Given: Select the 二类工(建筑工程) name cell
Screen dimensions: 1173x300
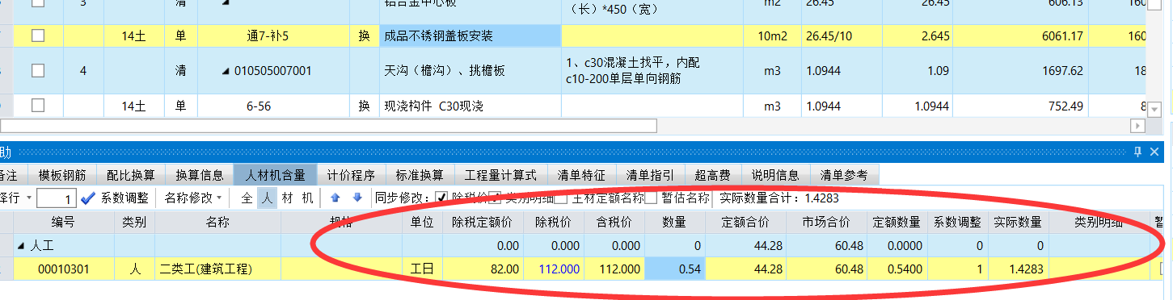Looking at the screenshot, I should pos(217,269).
